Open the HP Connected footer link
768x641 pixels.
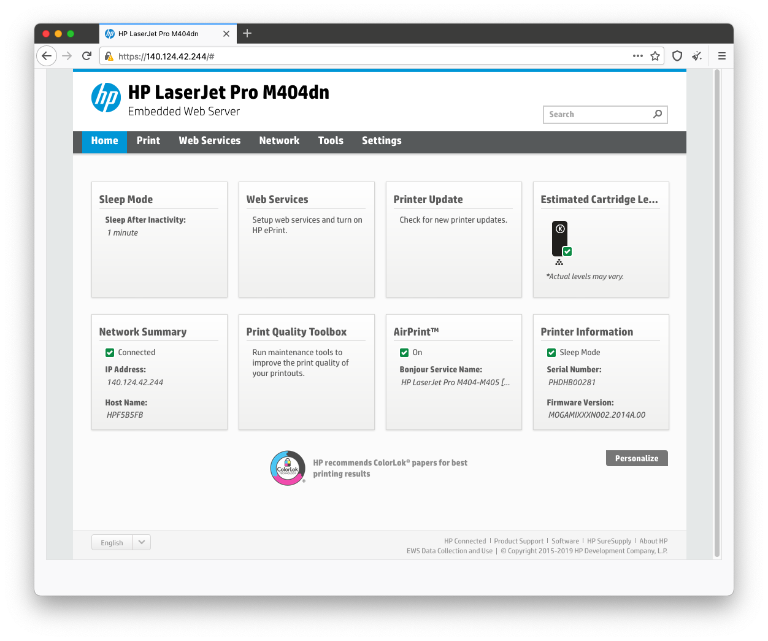click(x=465, y=541)
